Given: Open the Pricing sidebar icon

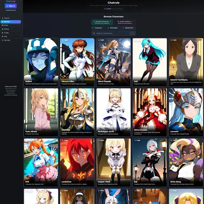Looking at the screenshot, I should (3, 29).
